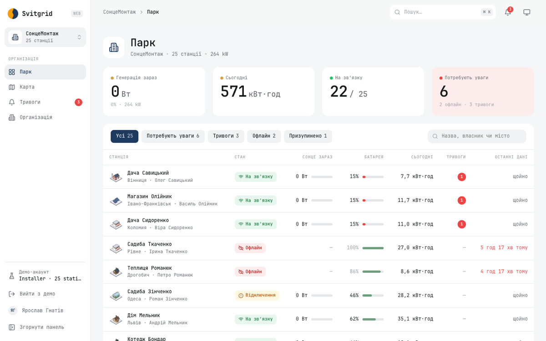Click the Садиба Ткаченко station icon
The height and width of the screenshot is (341, 546).
(x=116, y=248)
